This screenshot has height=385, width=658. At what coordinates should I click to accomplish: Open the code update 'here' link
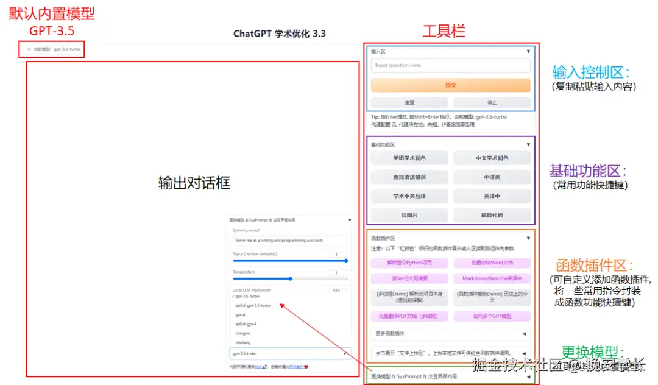tap(259, 367)
